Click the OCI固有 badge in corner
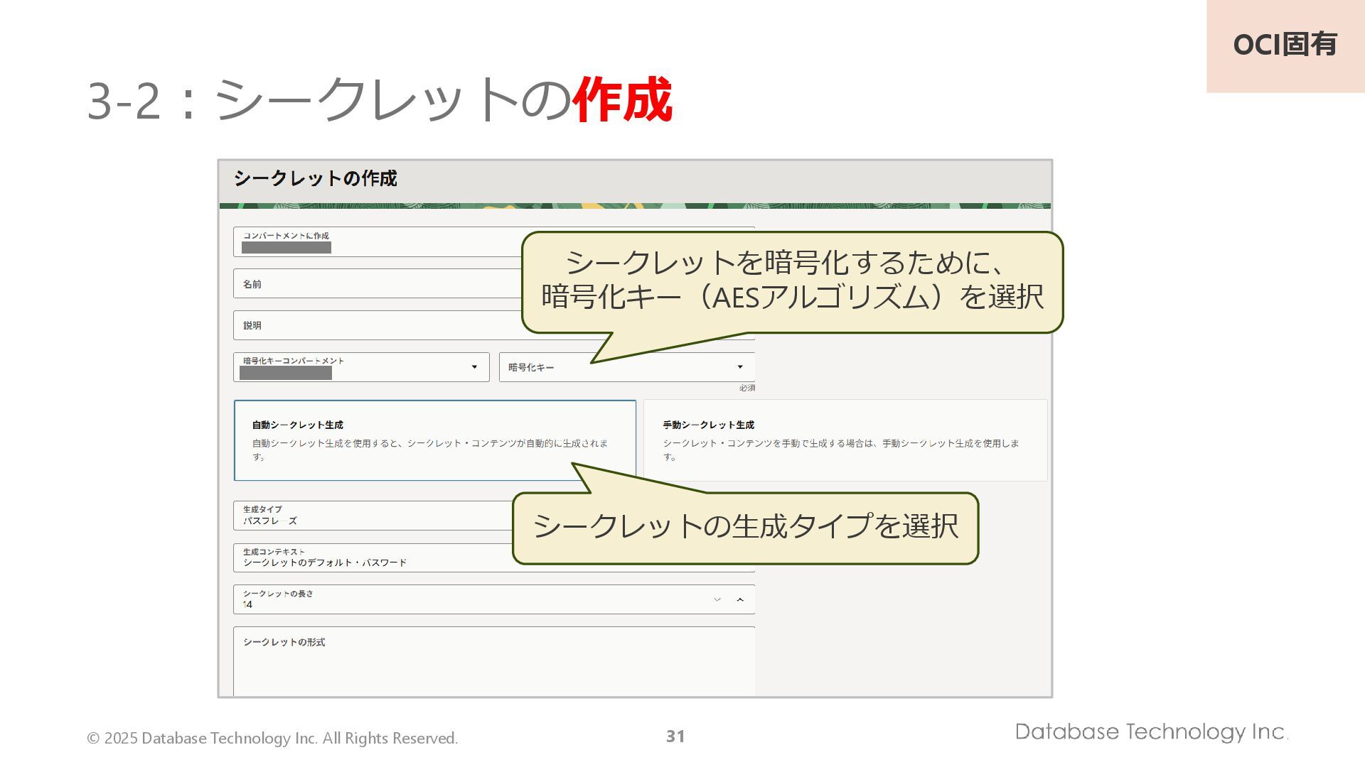 [1285, 45]
